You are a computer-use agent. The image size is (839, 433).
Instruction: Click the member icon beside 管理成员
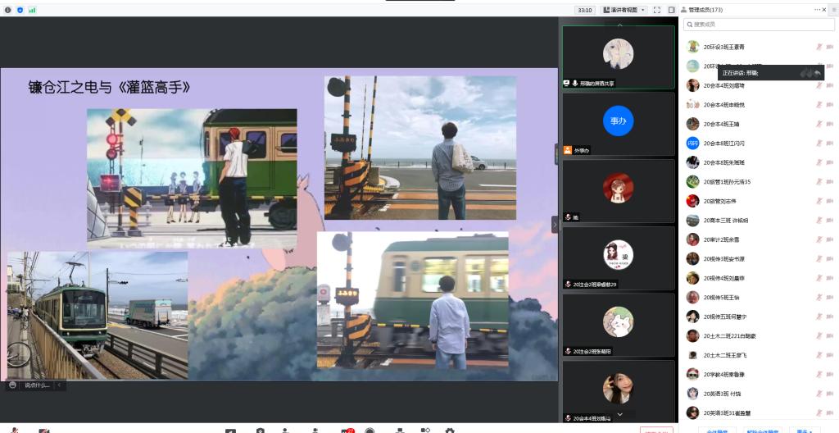[x=684, y=10]
